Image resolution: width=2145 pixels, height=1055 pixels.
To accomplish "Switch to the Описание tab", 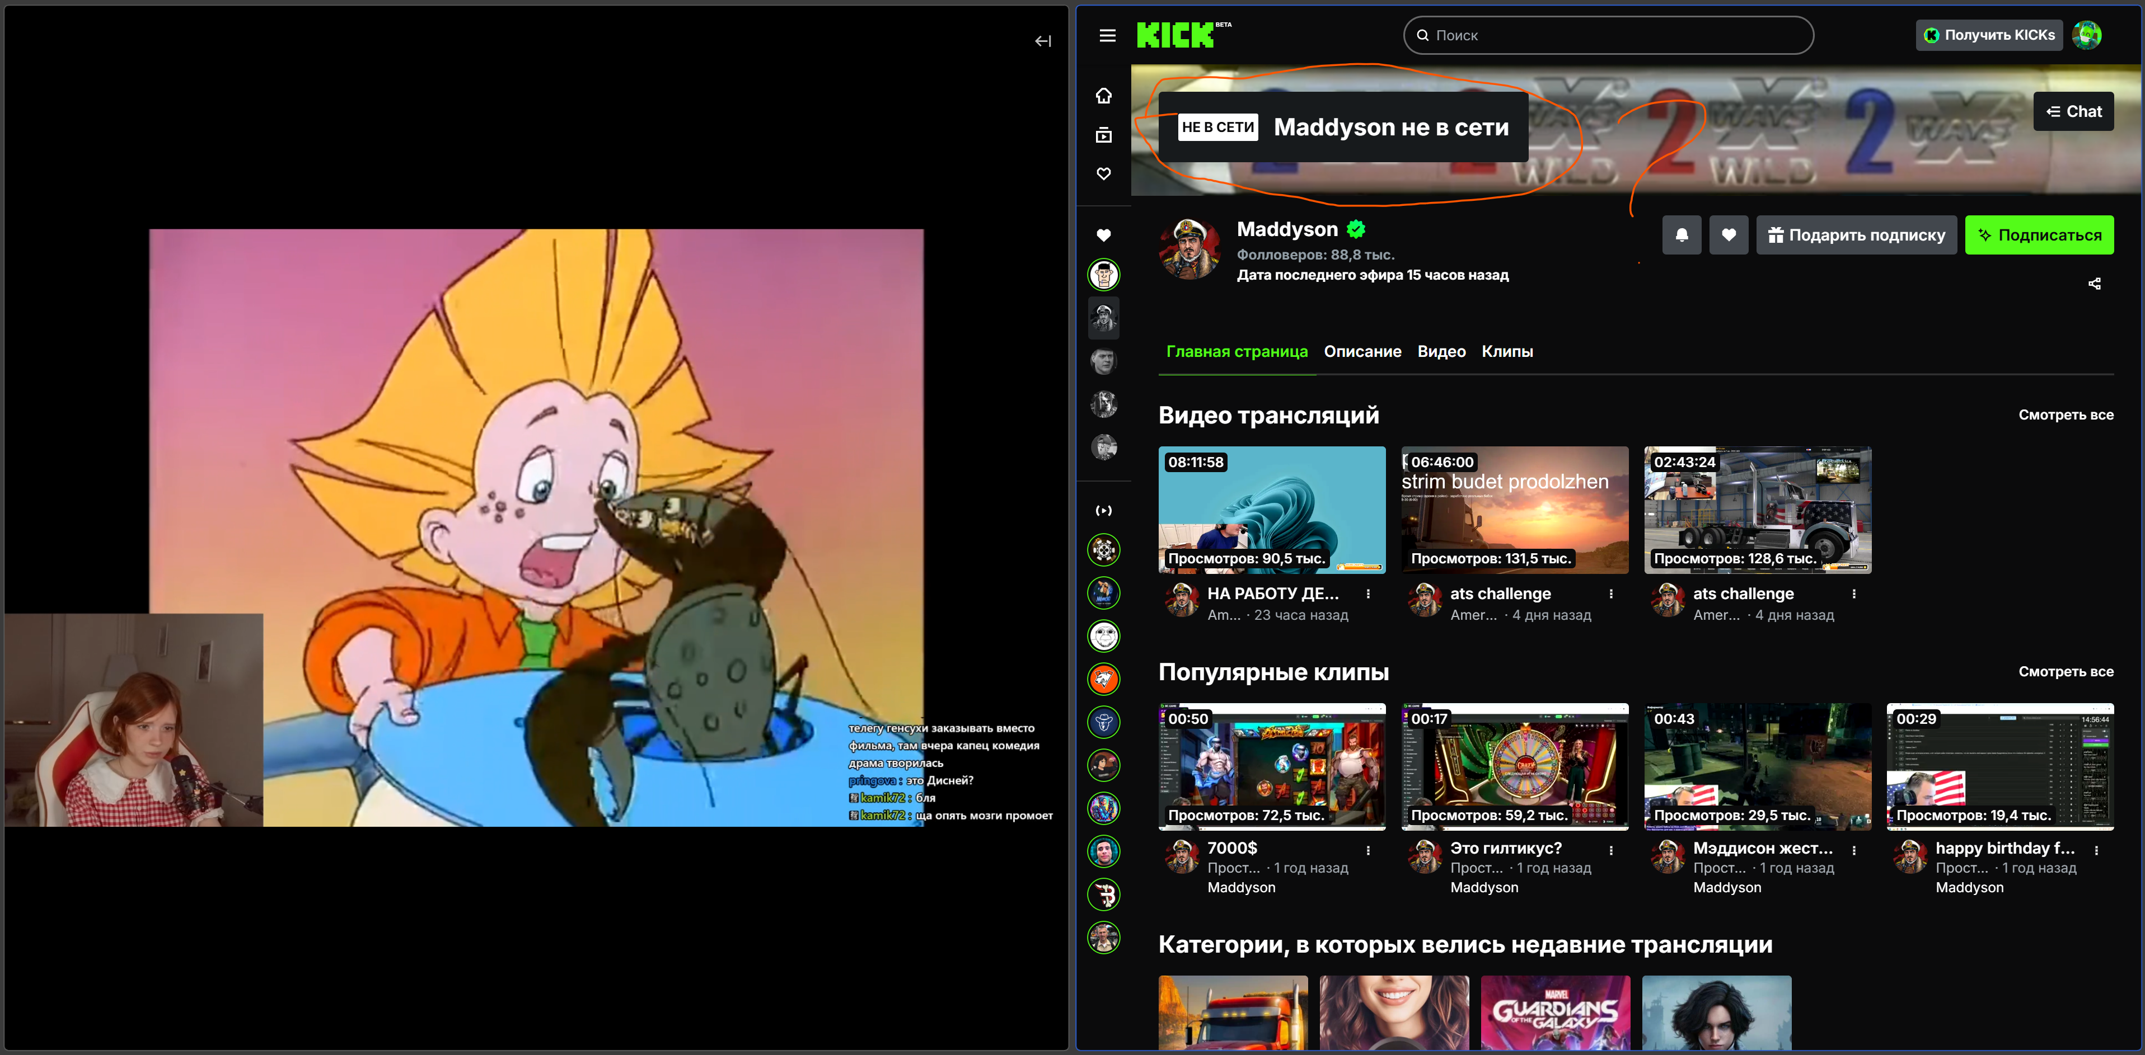I will pyautogui.click(x=1362, y=351).
